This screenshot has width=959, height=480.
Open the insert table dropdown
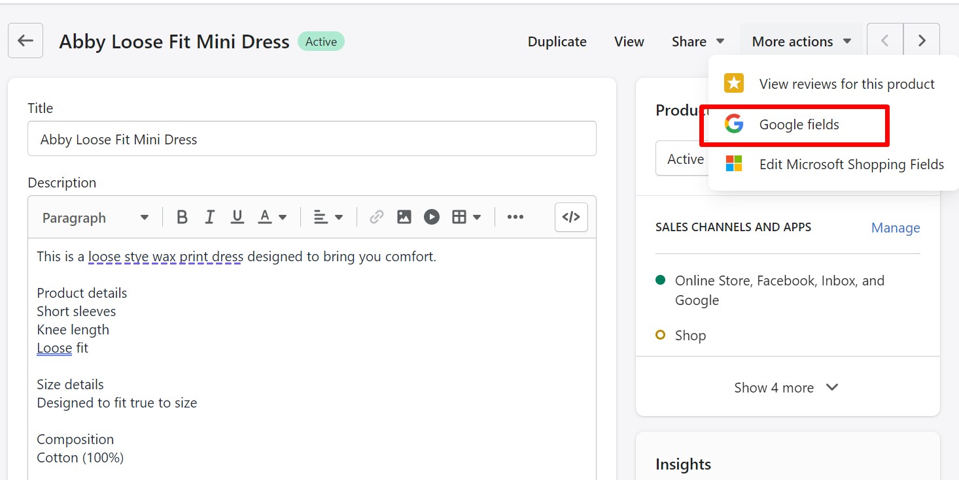(x=466, y=217)
